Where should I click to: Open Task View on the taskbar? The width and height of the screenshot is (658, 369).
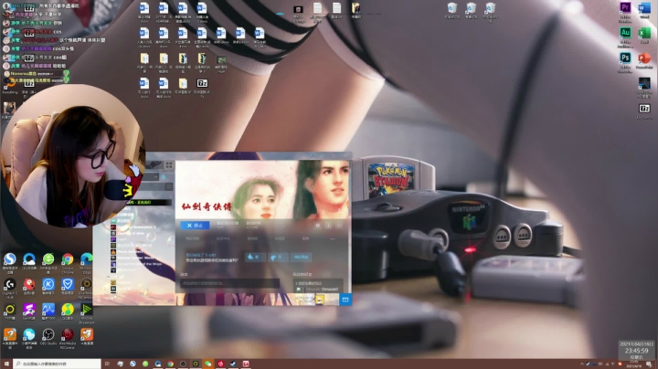coord(107,364)
